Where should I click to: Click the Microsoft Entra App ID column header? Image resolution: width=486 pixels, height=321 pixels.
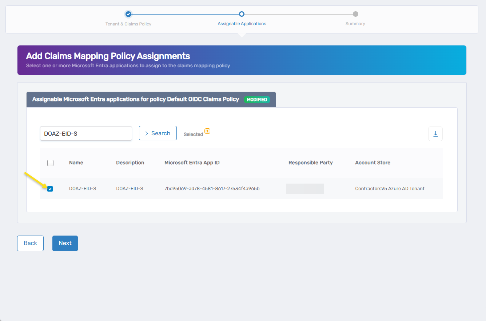192,162
